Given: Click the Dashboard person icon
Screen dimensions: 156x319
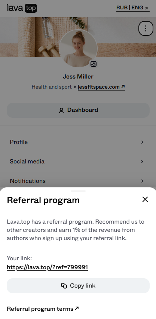Looking at the screenshot, I should [x=61, y=110].
